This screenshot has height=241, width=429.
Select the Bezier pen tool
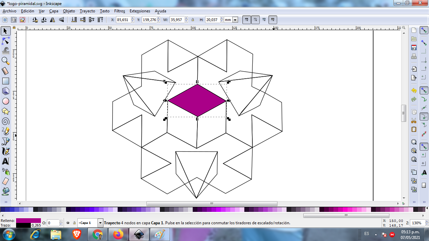(5, 141)
